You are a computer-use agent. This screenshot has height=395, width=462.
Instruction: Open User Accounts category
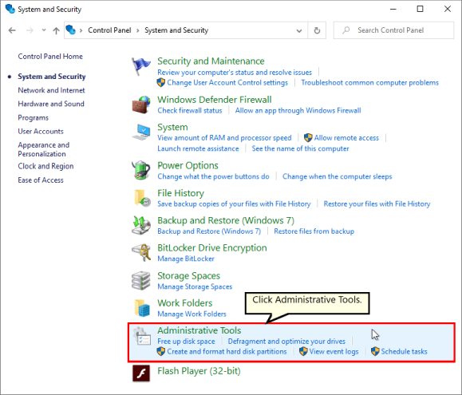tap(41, 132)
